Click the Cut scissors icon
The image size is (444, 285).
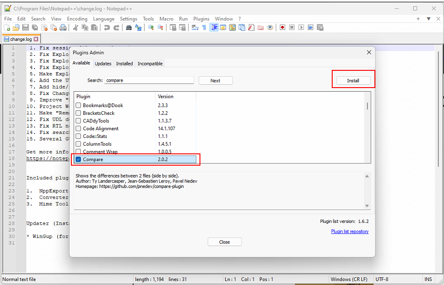point(76,28)
